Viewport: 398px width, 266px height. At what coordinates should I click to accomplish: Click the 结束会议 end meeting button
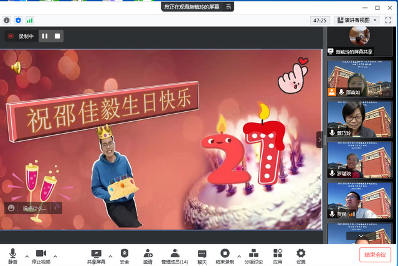pos(376,255)
